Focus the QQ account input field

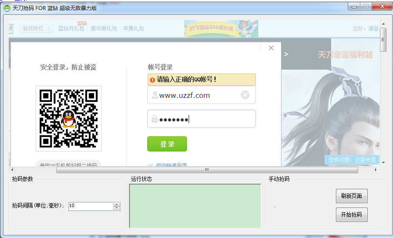coord(201,95)
